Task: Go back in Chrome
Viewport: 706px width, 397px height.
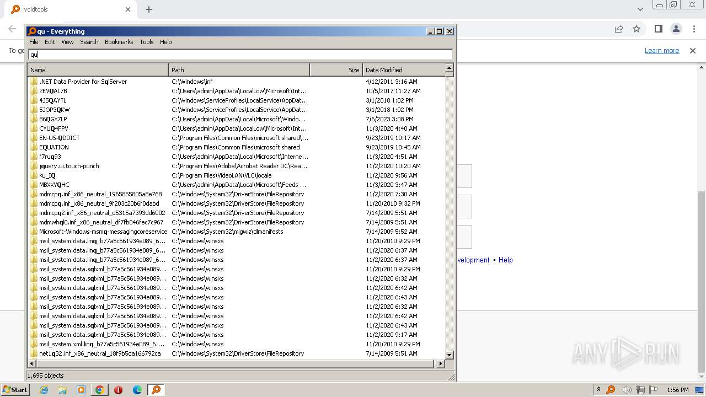Action: (x=12, y=29)
